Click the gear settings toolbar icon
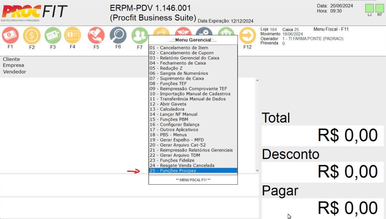Image resolution: width=386 pixels, height=219 pixels. pyautogui.click(x=204, y=31)
